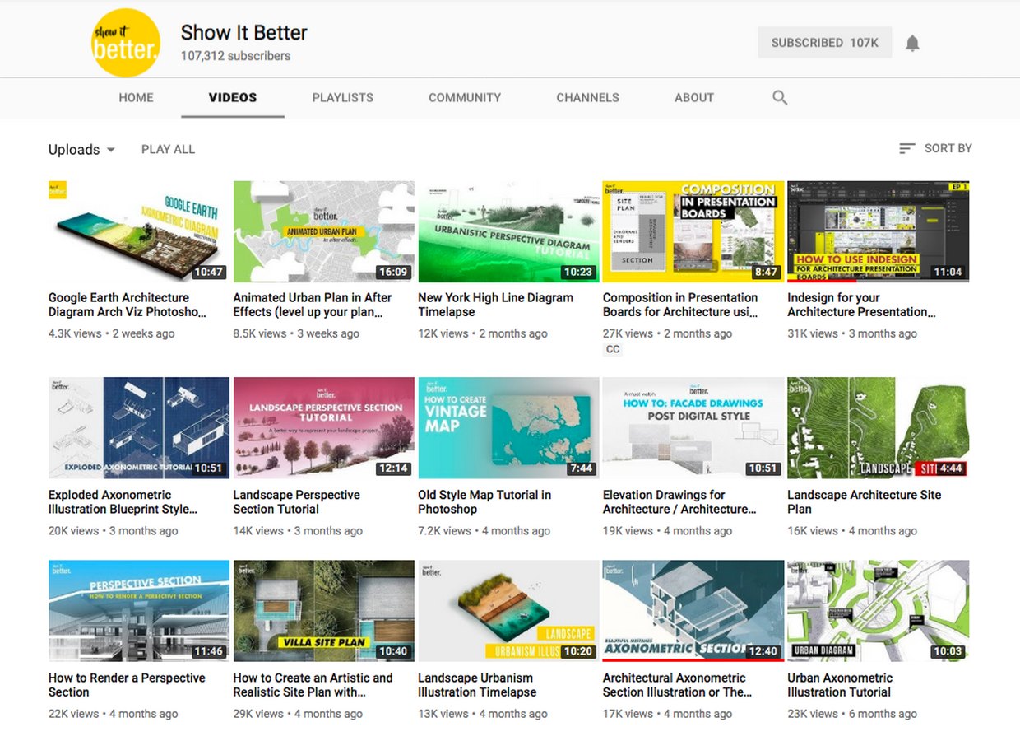Image resolution: width=1020 pixels, height=741 pixels.
Task: Open Axonometric Section thumbnail
Action: click(693, 611)
